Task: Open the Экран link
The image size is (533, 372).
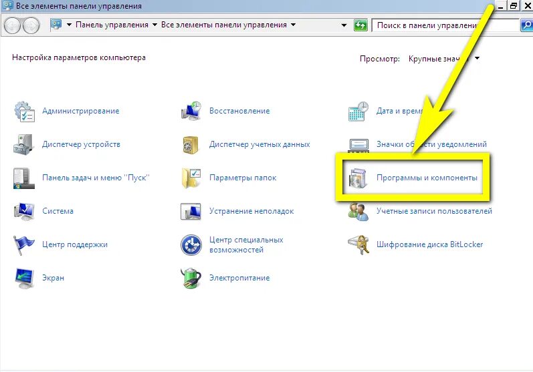Action: pos(53,278)
